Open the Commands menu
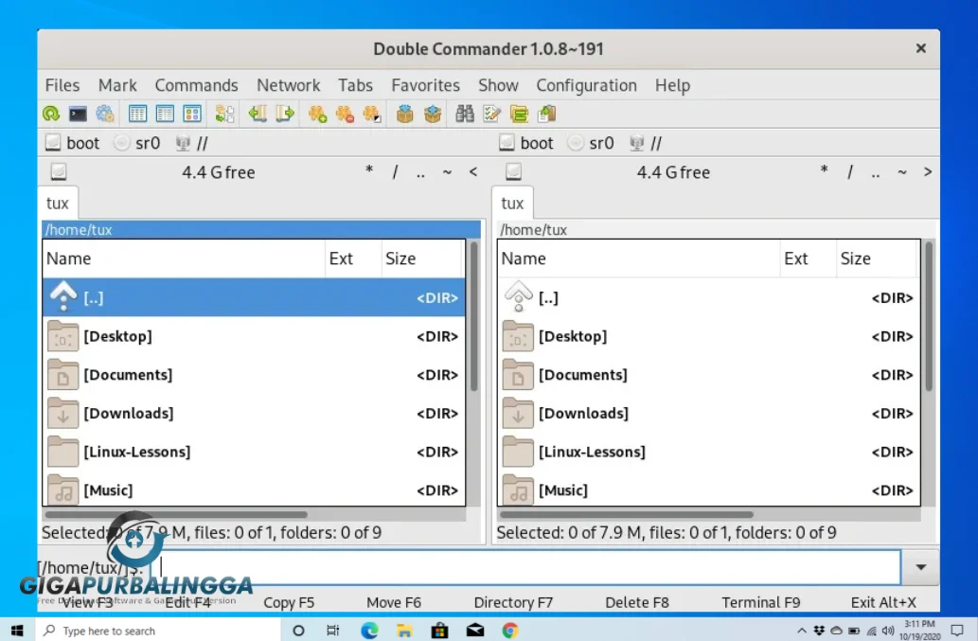The image size is (978, 641). pyautogui.click(x=197, y=85)
